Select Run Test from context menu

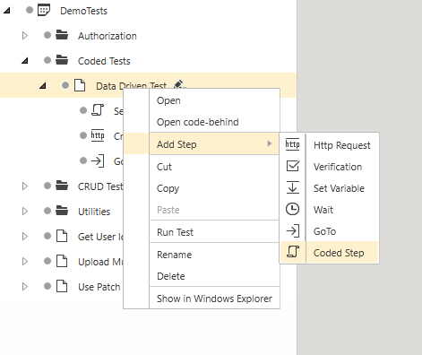(x=202, y=232)
